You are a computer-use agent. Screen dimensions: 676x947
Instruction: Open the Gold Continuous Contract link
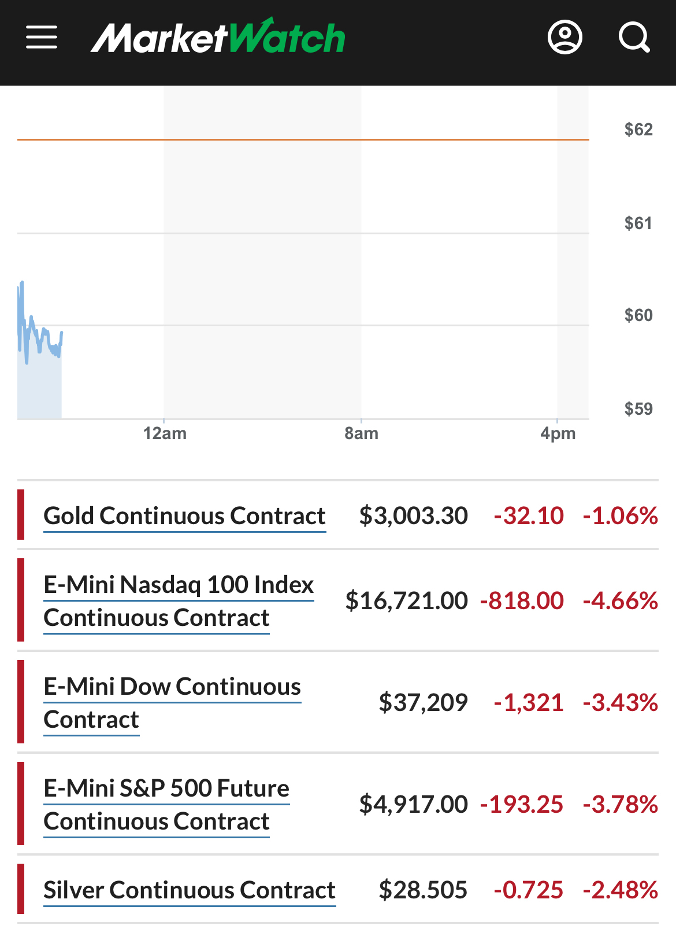click(x=184, y=515)
